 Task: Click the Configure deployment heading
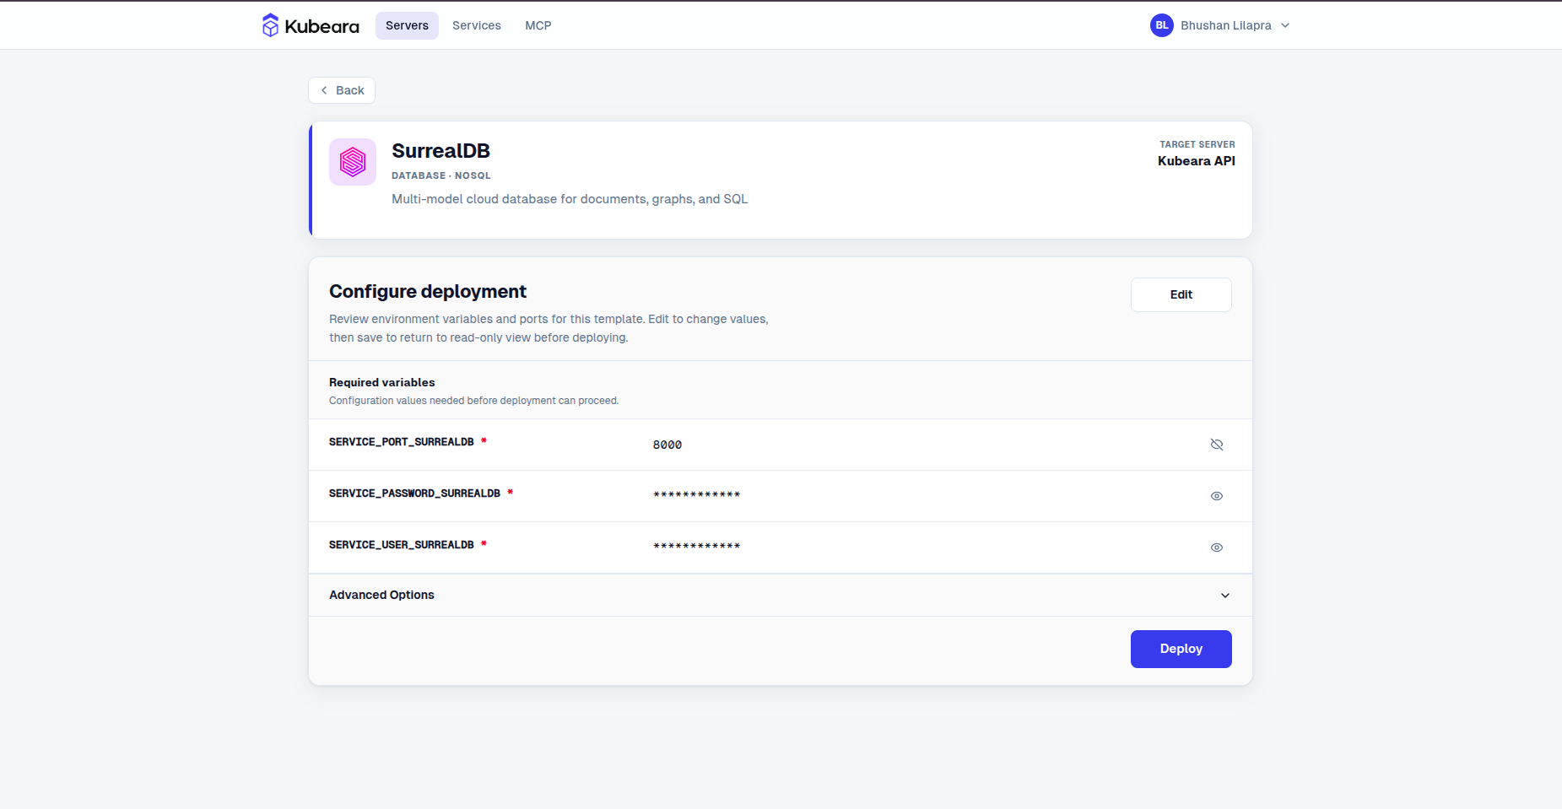coord(428,291)
